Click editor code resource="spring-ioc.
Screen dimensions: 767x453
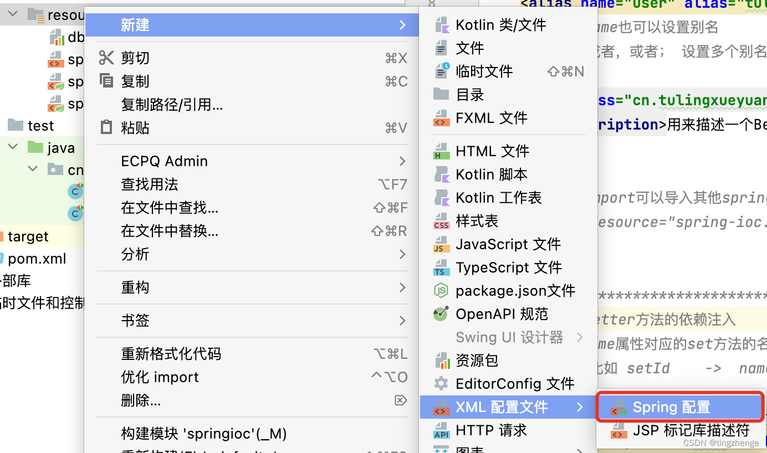pos(682,222)
